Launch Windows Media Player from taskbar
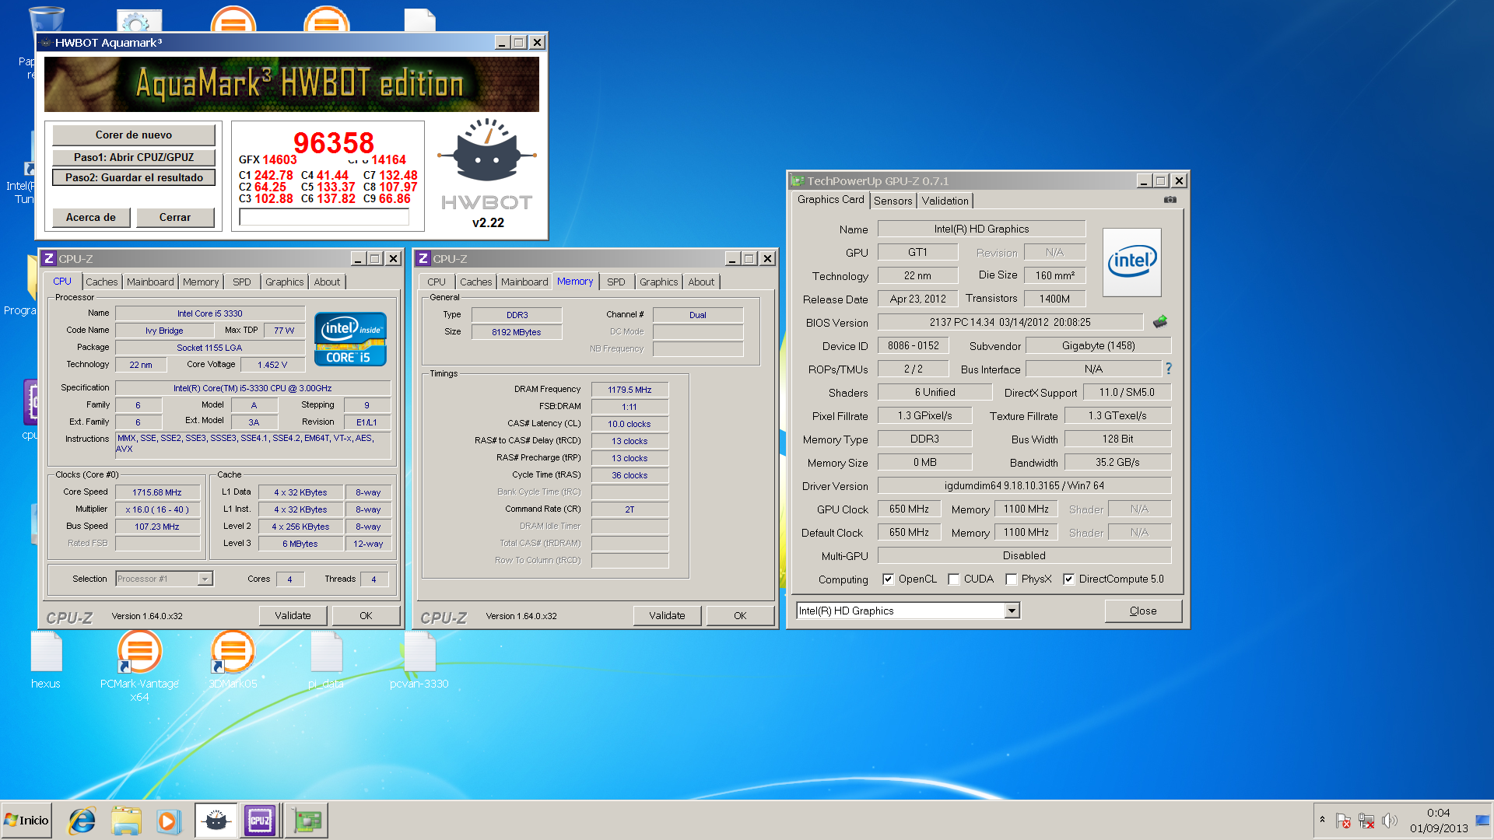The width and height of the screenshot is (1494, 840). pos(168,821)
